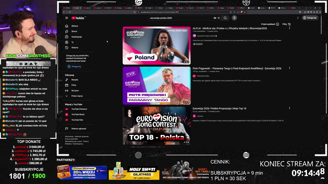Open YouTube settings three-dot menu at top
The image size is (328, 184).
pyautogui.click(x=298, y=18)
